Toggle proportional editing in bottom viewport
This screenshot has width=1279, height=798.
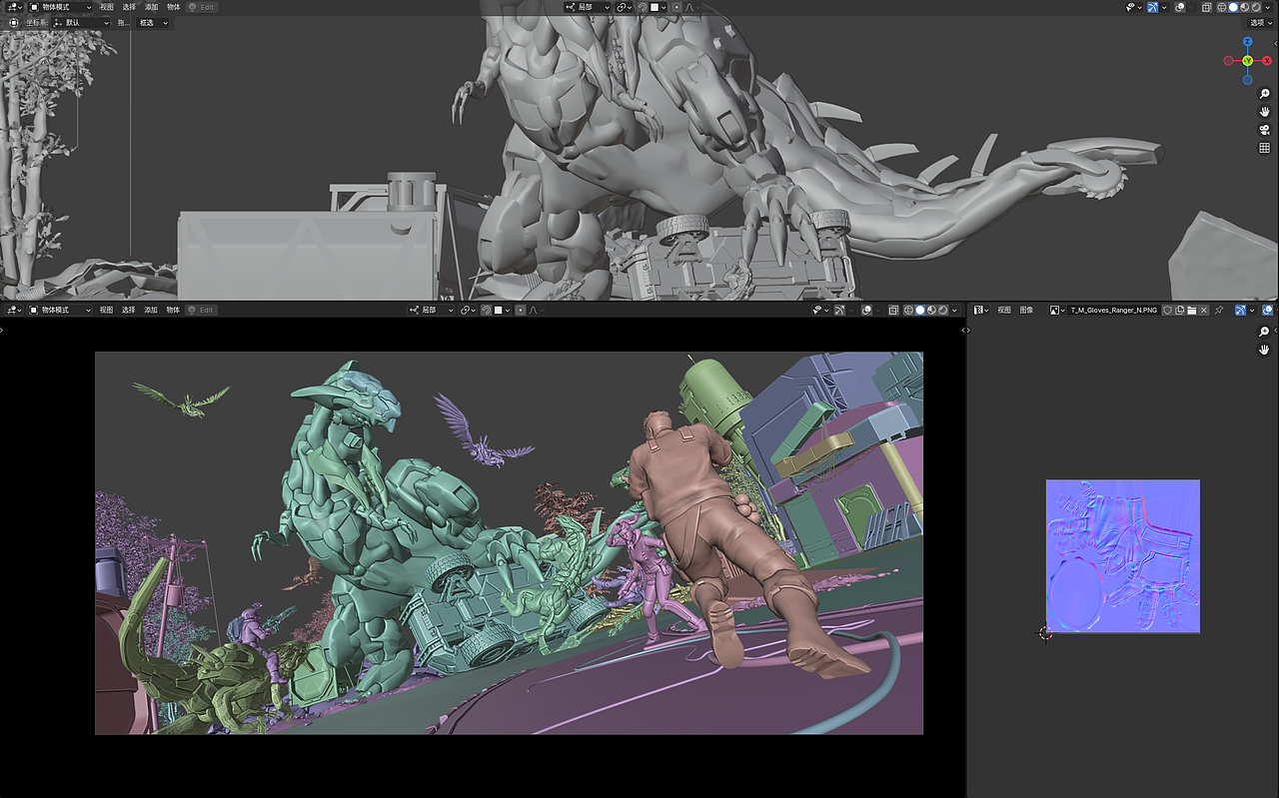521,310
